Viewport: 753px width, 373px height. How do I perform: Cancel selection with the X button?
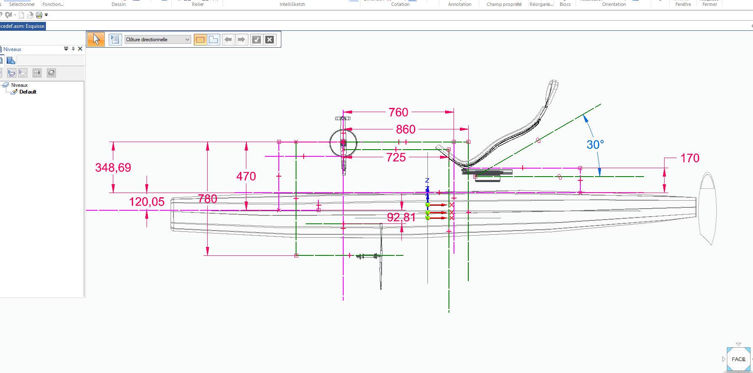270,40
